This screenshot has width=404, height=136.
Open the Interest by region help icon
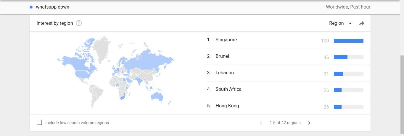click(x=79, y=23)
